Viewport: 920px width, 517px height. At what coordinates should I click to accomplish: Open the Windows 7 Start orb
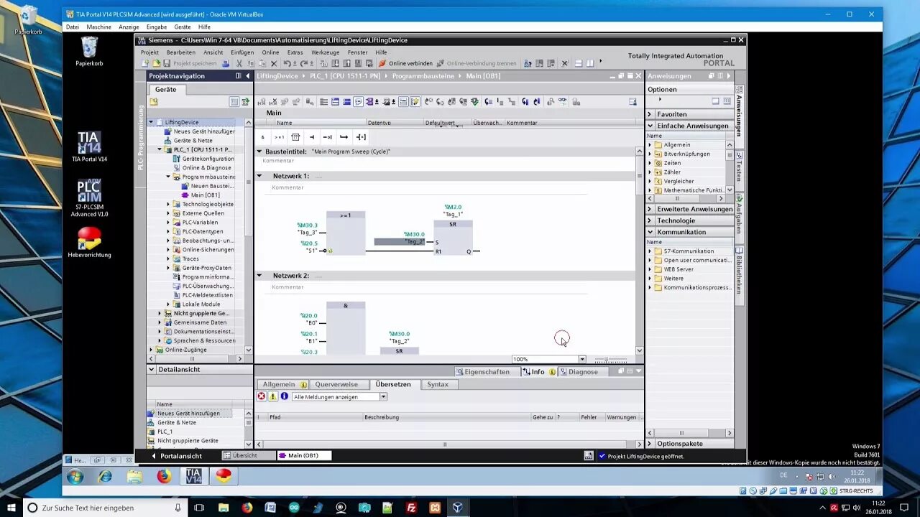[x=75, y=476]
